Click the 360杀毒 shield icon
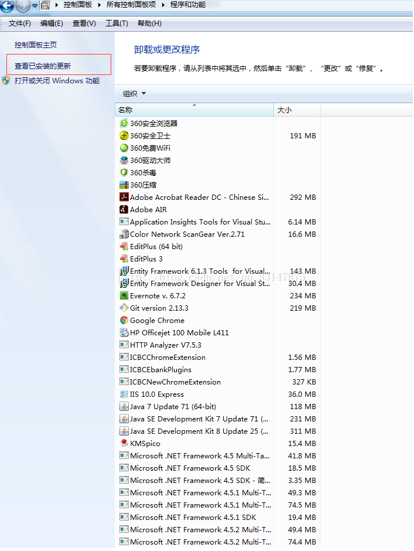Image resolution: width=414 pixels, height=551 pixels. [124, 172]
